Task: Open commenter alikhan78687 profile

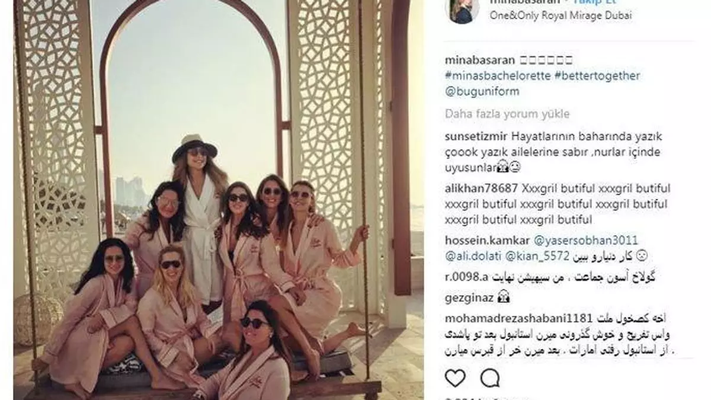Action: coord(482,189)
